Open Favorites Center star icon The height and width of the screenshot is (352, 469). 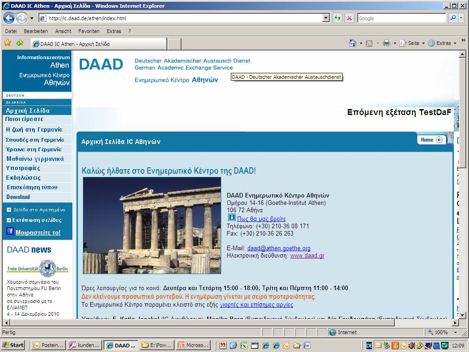pyautogui.click(x=8, y=43)
